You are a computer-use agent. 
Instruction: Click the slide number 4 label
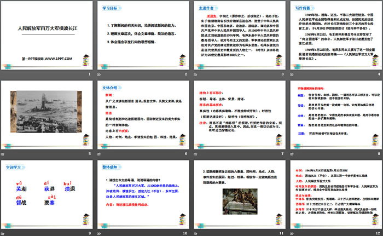pyautogui.click(x=378, y=75)
